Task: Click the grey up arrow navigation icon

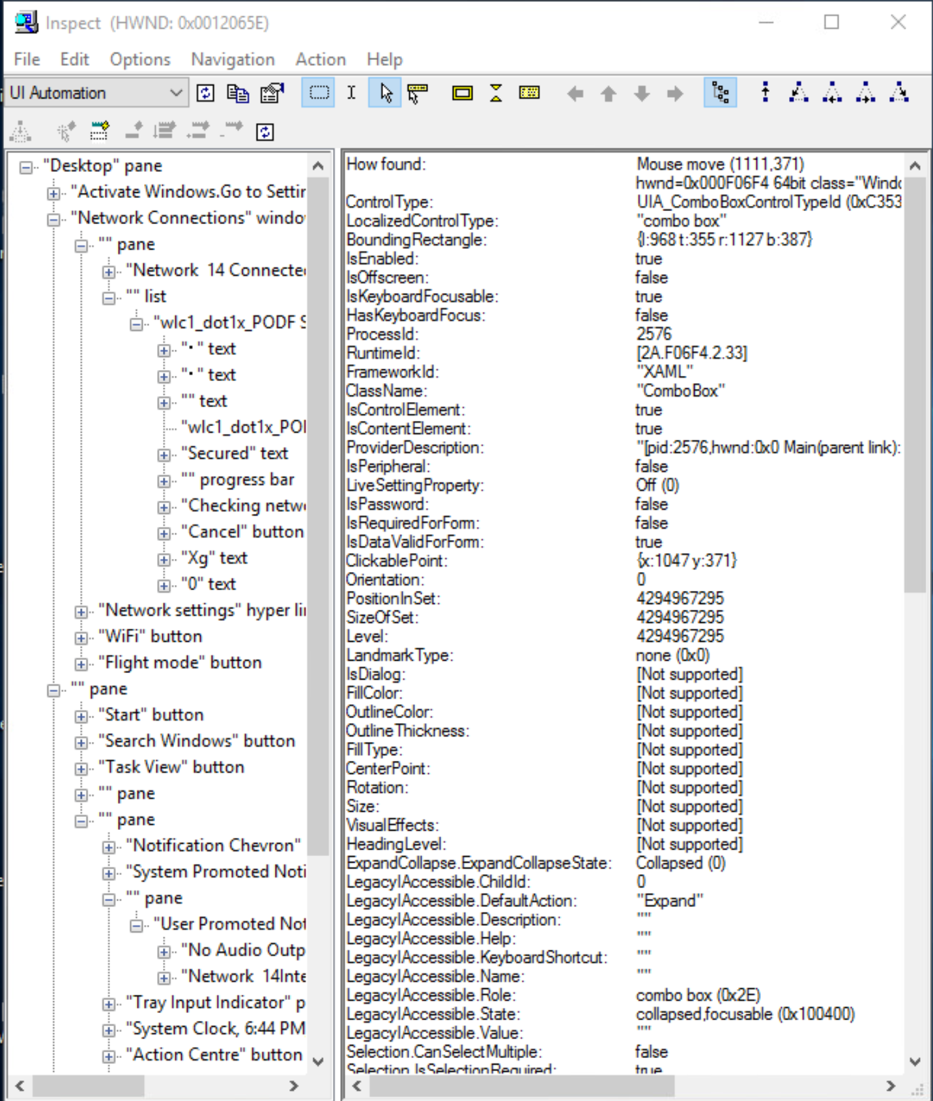Action: point(609,94)
